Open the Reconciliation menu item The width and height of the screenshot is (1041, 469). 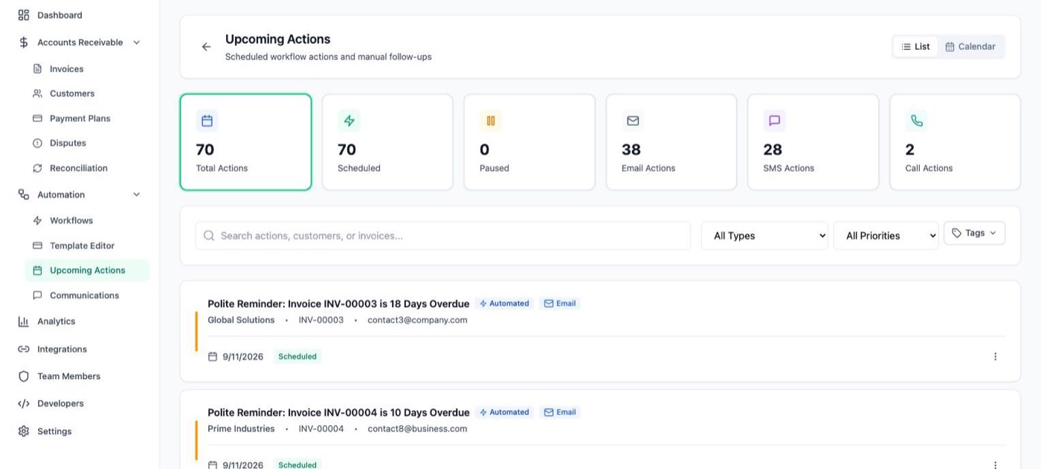click(x=87, y=168)
